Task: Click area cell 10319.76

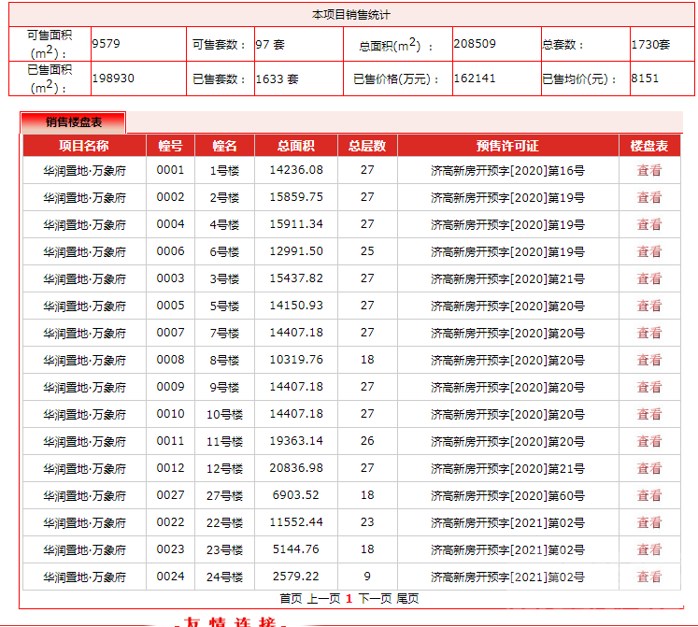Action: [296, 360]
